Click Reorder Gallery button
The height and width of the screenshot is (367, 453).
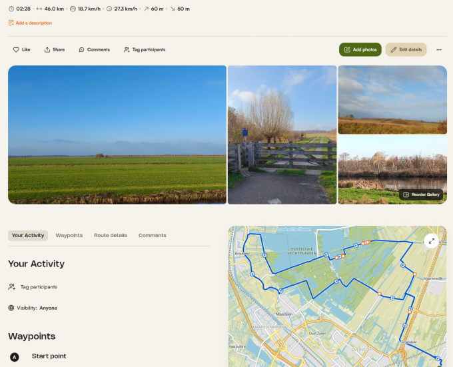tap(421, 194)
